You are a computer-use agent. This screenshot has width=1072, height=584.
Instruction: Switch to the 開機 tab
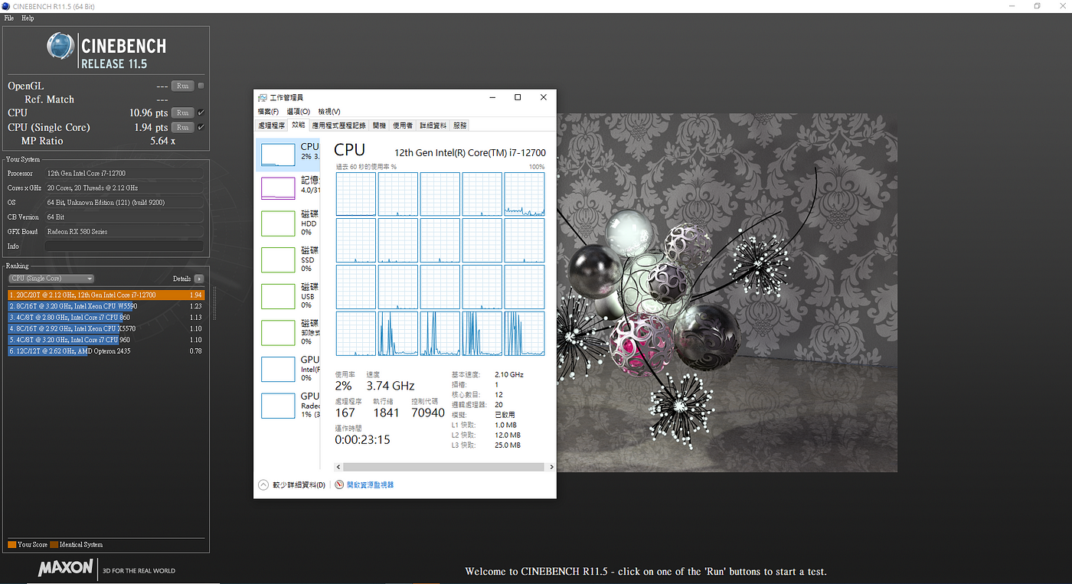380,126
